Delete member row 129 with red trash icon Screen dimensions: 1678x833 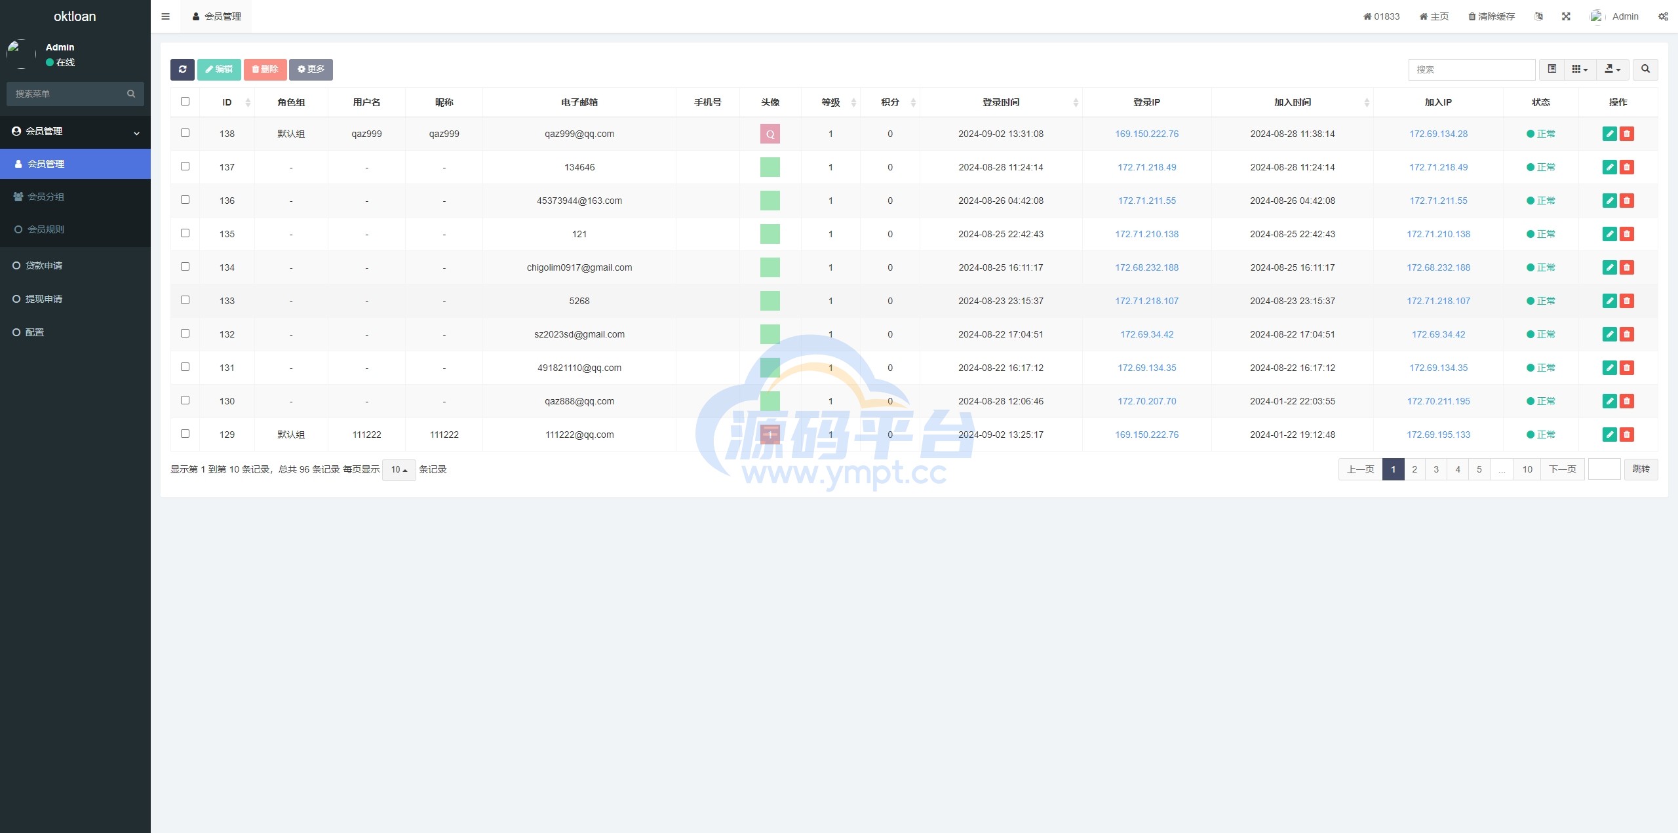(x=1626, y=435)
